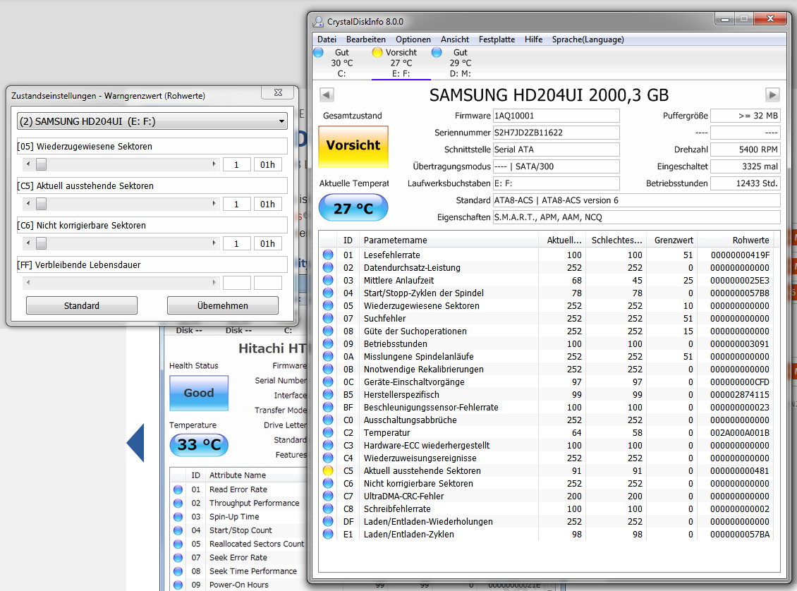Click the blue status orb for Lesefehlerrate row
Image resolution: width=797 pixels, height=591 pixels.
pos(329,255)
